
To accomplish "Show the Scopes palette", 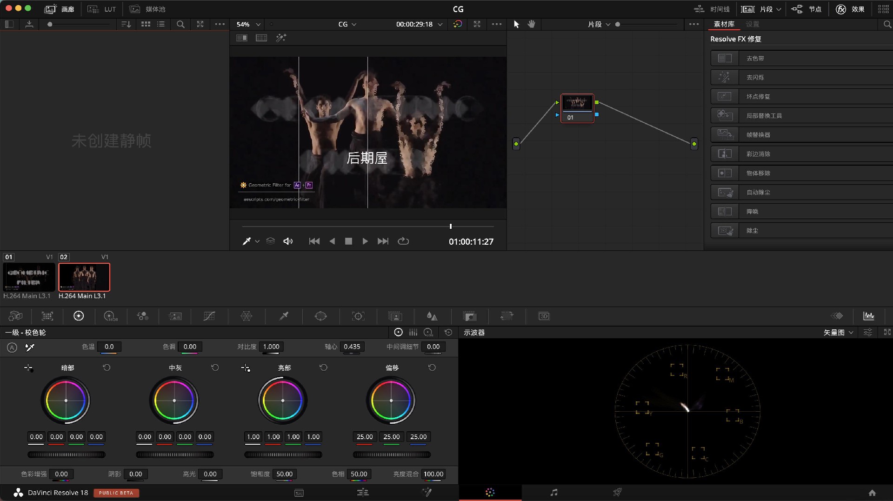I will (868, 316).
